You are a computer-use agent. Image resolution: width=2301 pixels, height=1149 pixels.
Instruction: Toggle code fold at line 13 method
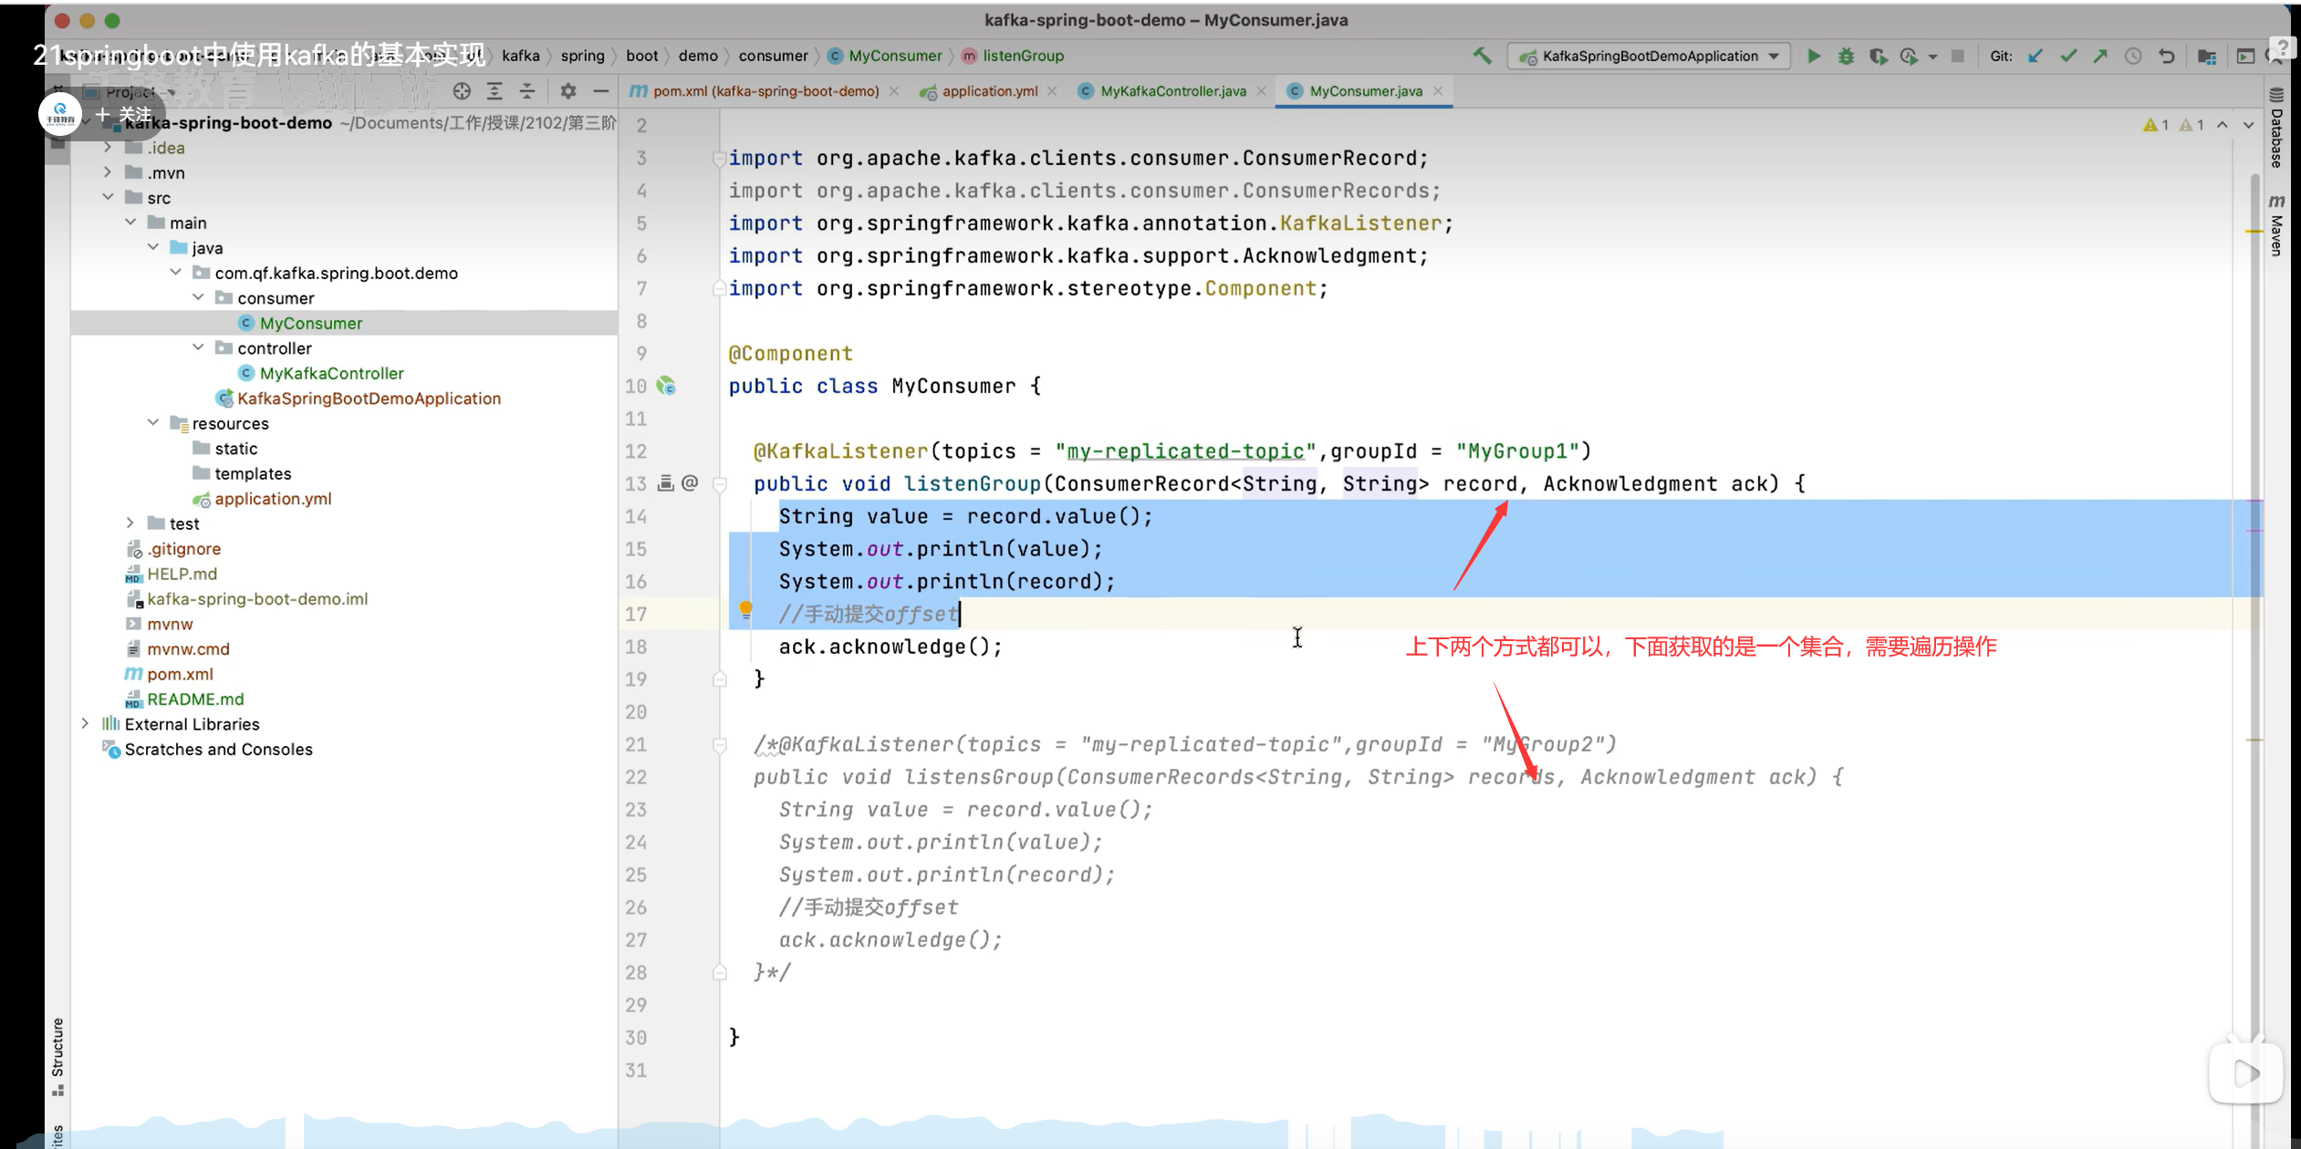[719, 484]
